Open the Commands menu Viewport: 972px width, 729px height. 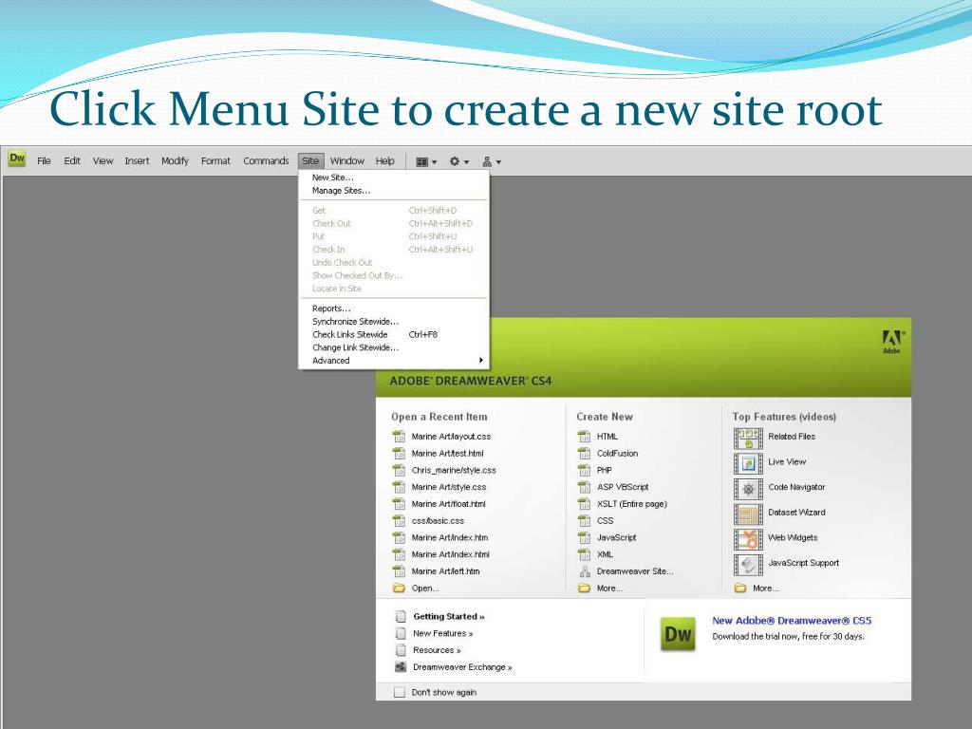click(x=266, y=161)
